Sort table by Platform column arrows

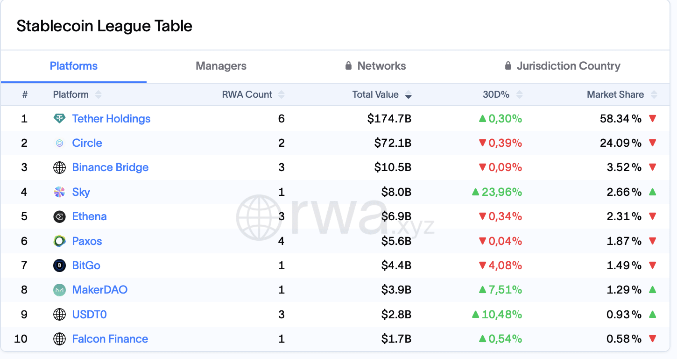point(98,95)
